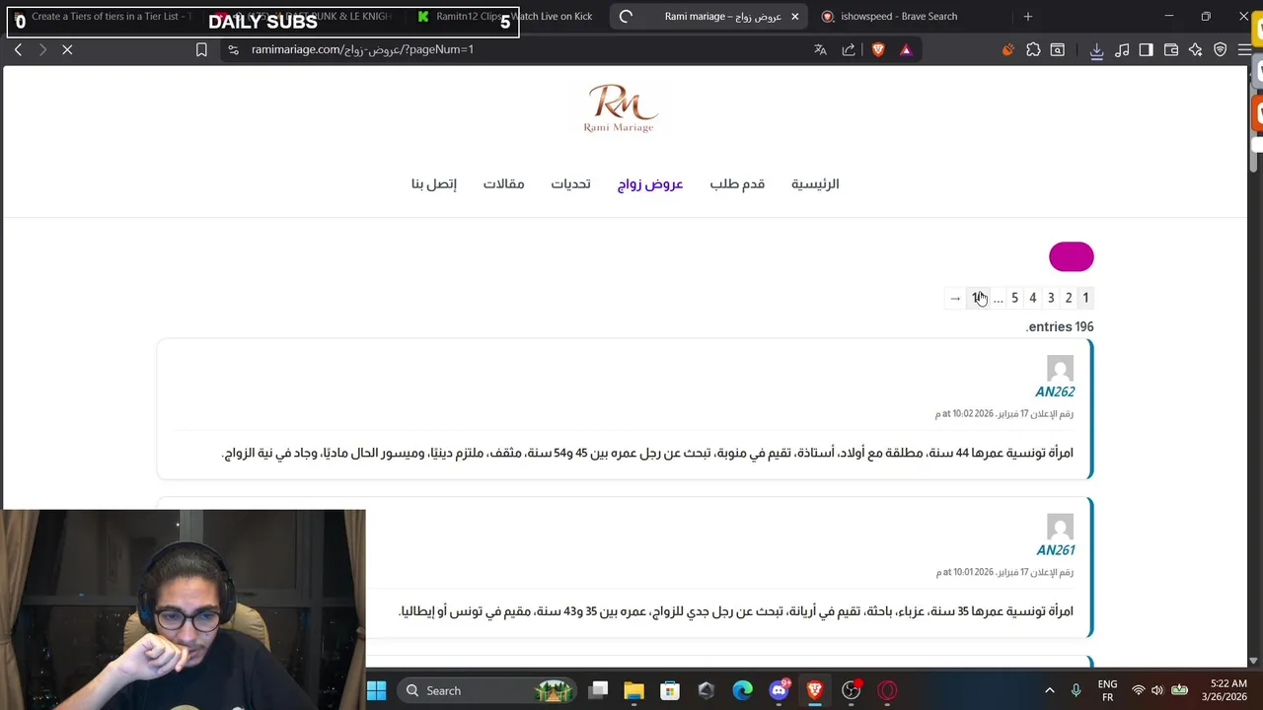Open listing AN262 title link
Screen dimensions: 1263x710
1055,391
